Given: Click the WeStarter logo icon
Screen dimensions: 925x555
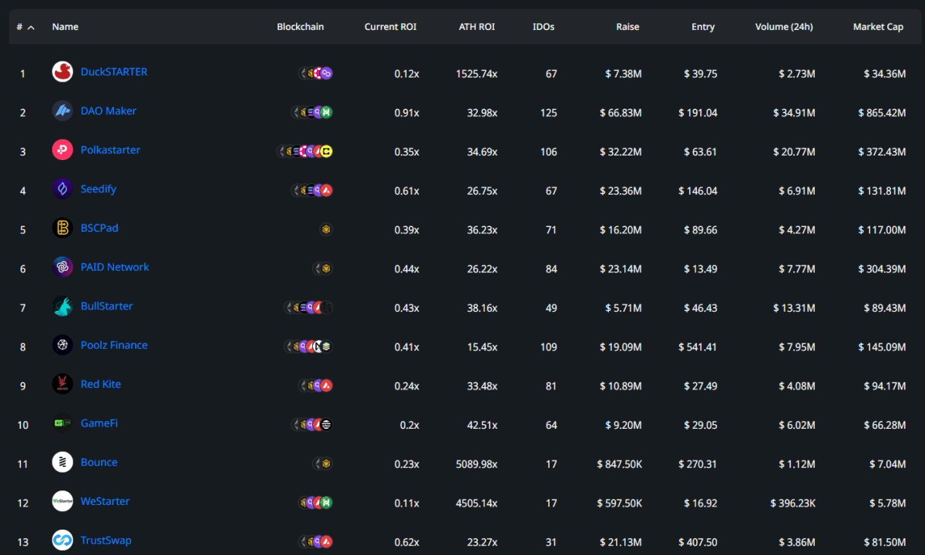Looking at the screenshot, I should [x=62, y=501].
